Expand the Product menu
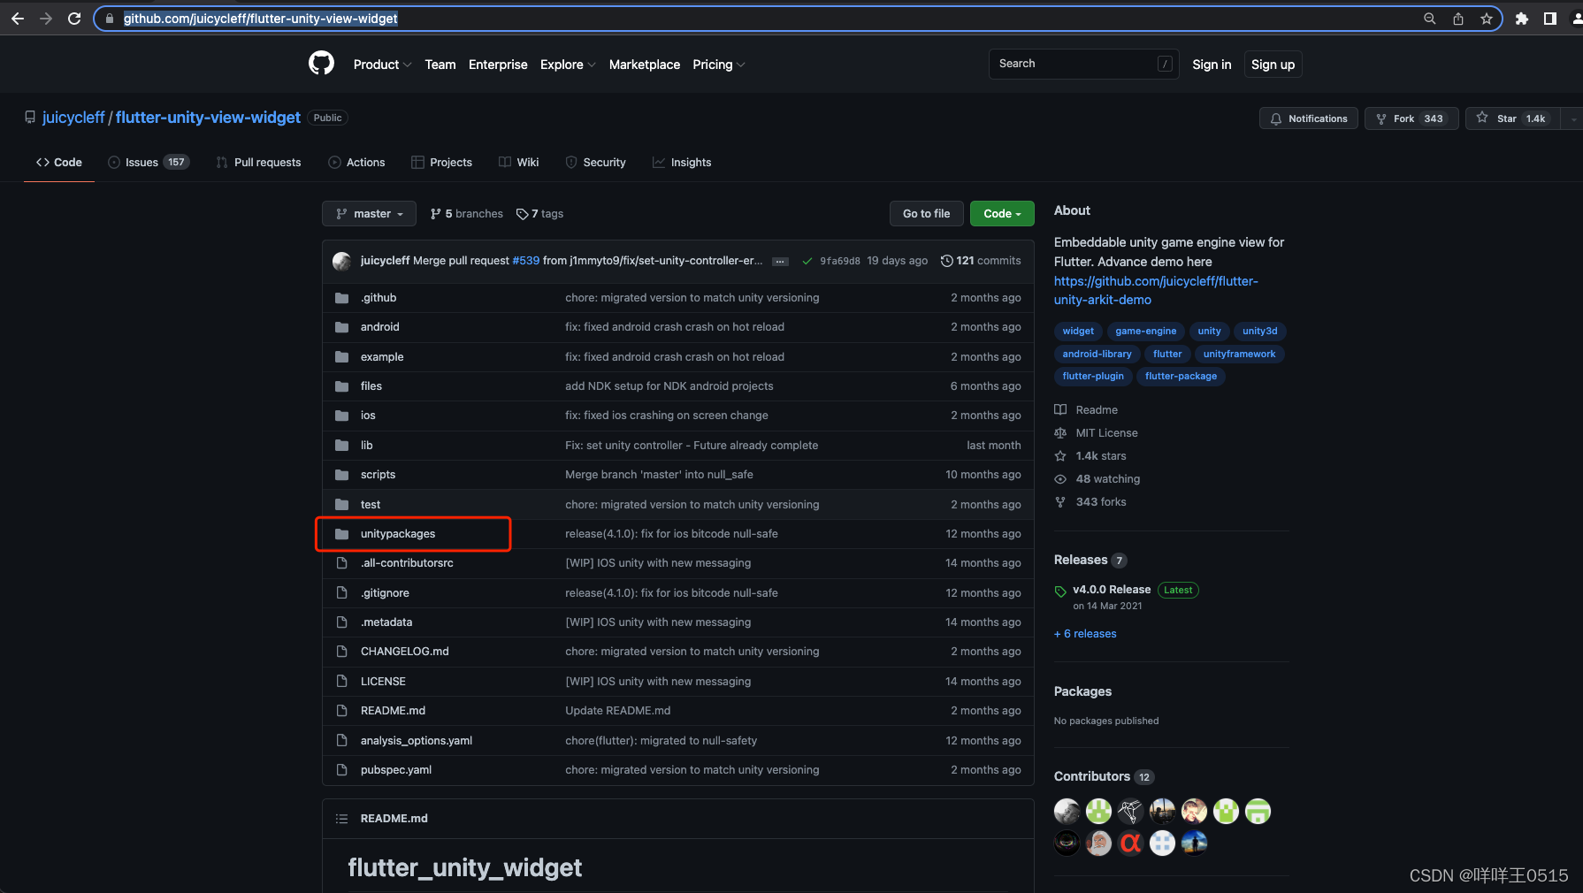Screen dimensions: 1583x893 [x=382, y=65]
